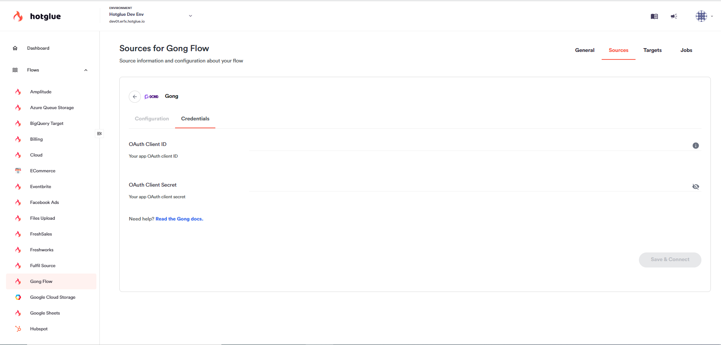
Task: Open the dropdown arrow beside the avatar
Action: pyautogui.click(x=712, y=16)
